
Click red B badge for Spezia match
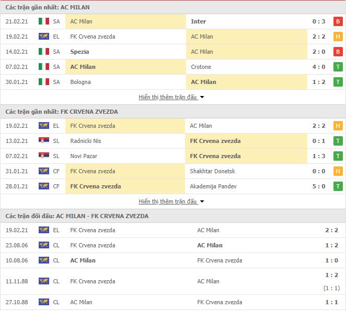338,52
